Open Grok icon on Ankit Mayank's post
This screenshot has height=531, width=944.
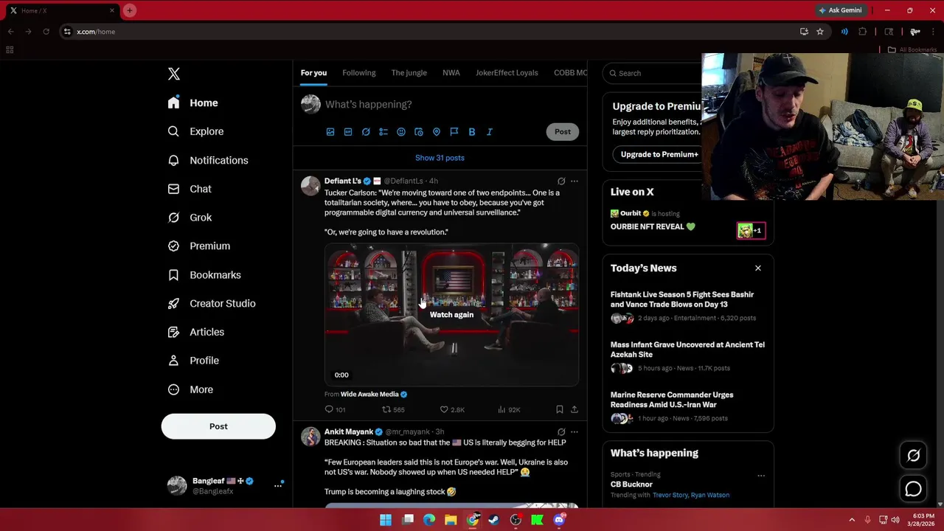pyautogui.click(x=561, y=432)
